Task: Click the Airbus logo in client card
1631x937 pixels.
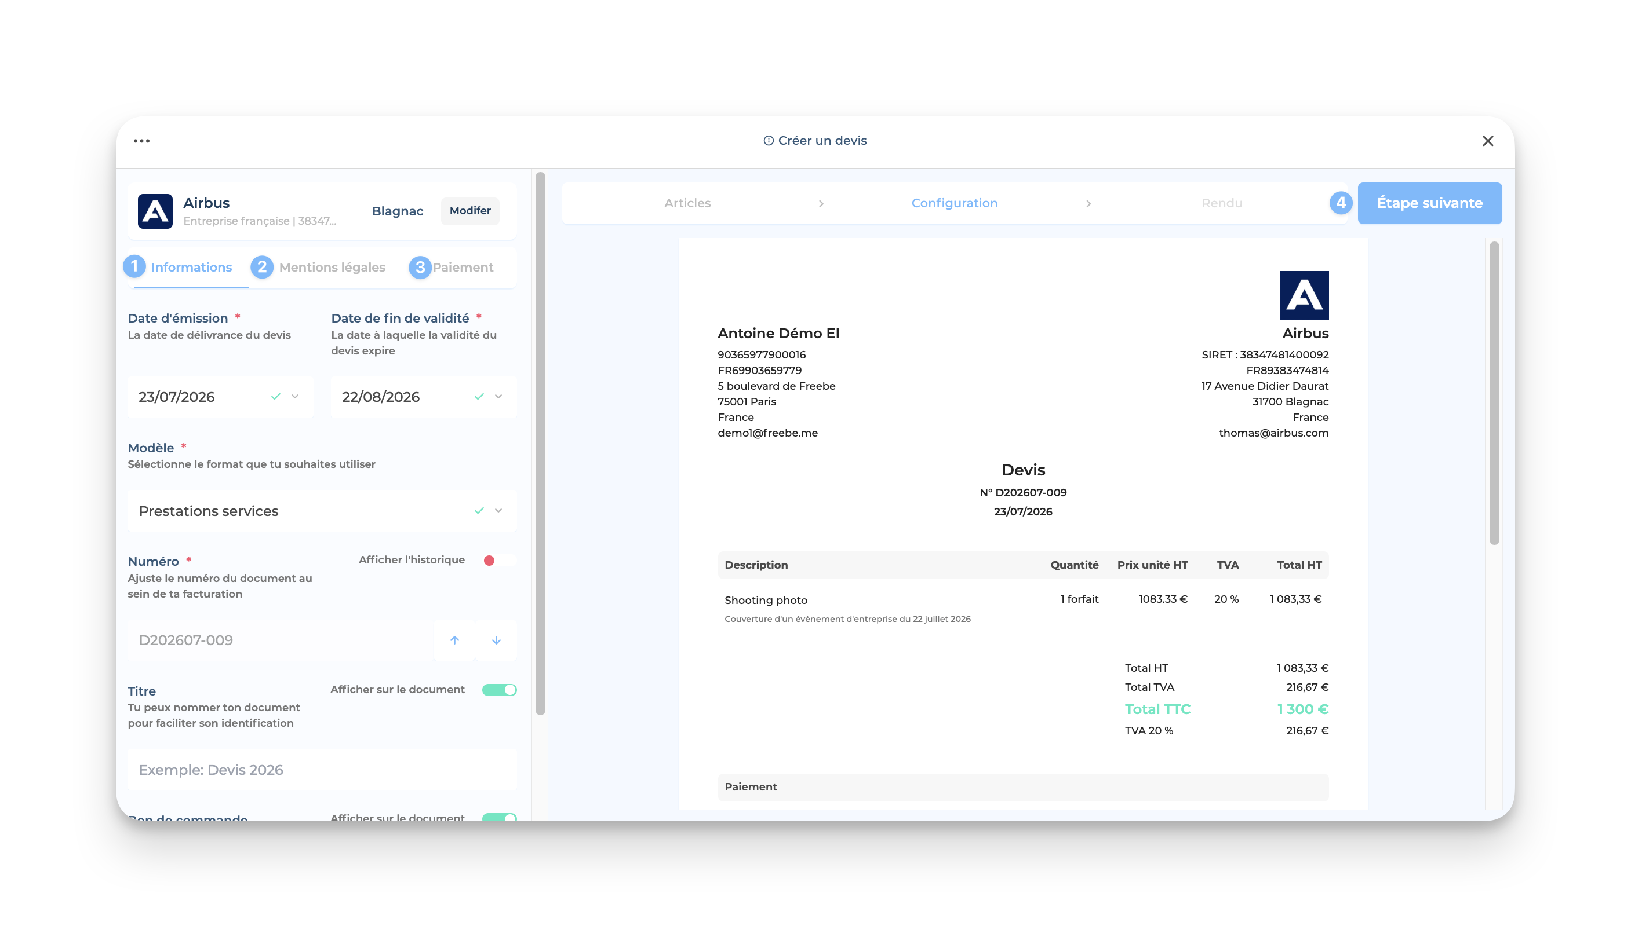Action: (155, 211)
